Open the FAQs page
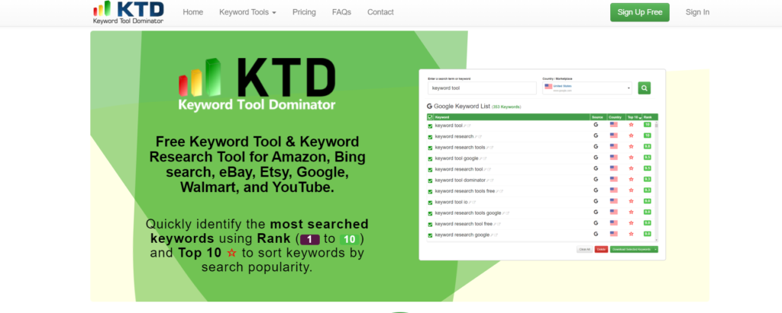Image resolution: width=782 pixels, height=313 pixels. [x=341, y=12]
